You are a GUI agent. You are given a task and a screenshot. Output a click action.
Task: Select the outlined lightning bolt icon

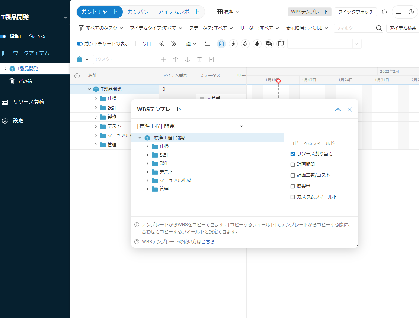coord(245,43)
